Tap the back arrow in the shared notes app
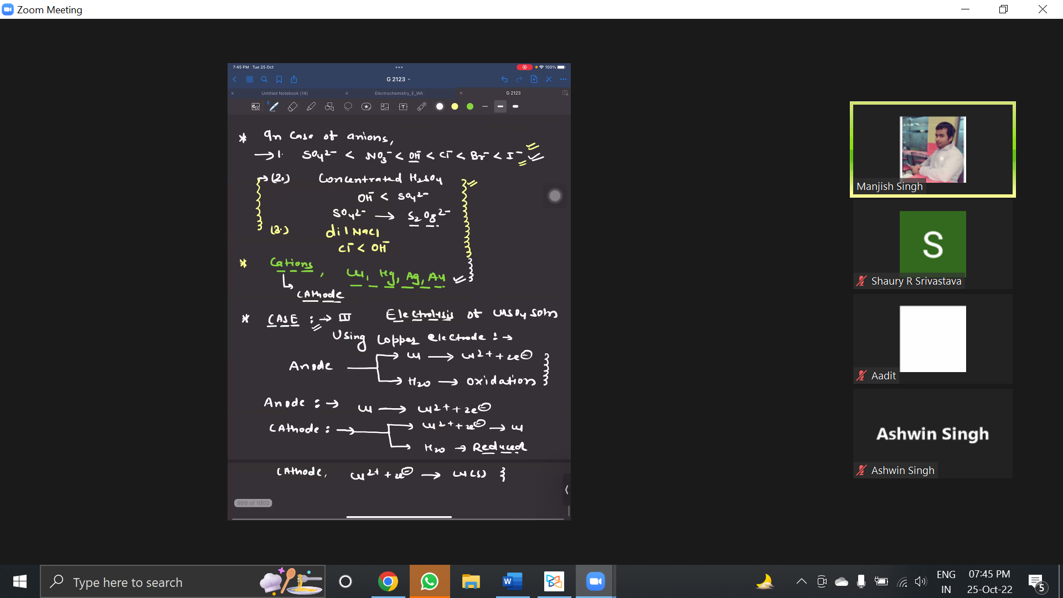This screenshot has width=1063, height=598. pyautogui.click(x=235, y=80)
